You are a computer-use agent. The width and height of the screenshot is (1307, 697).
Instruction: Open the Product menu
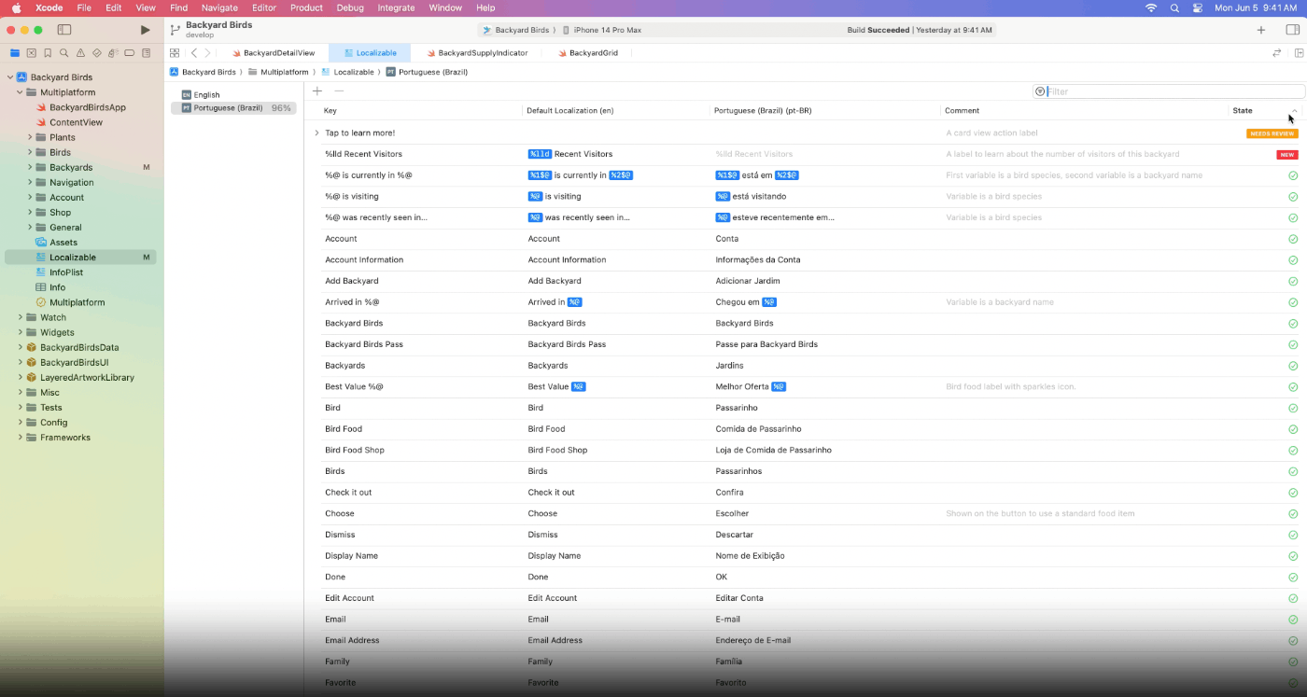pos(306,7)
